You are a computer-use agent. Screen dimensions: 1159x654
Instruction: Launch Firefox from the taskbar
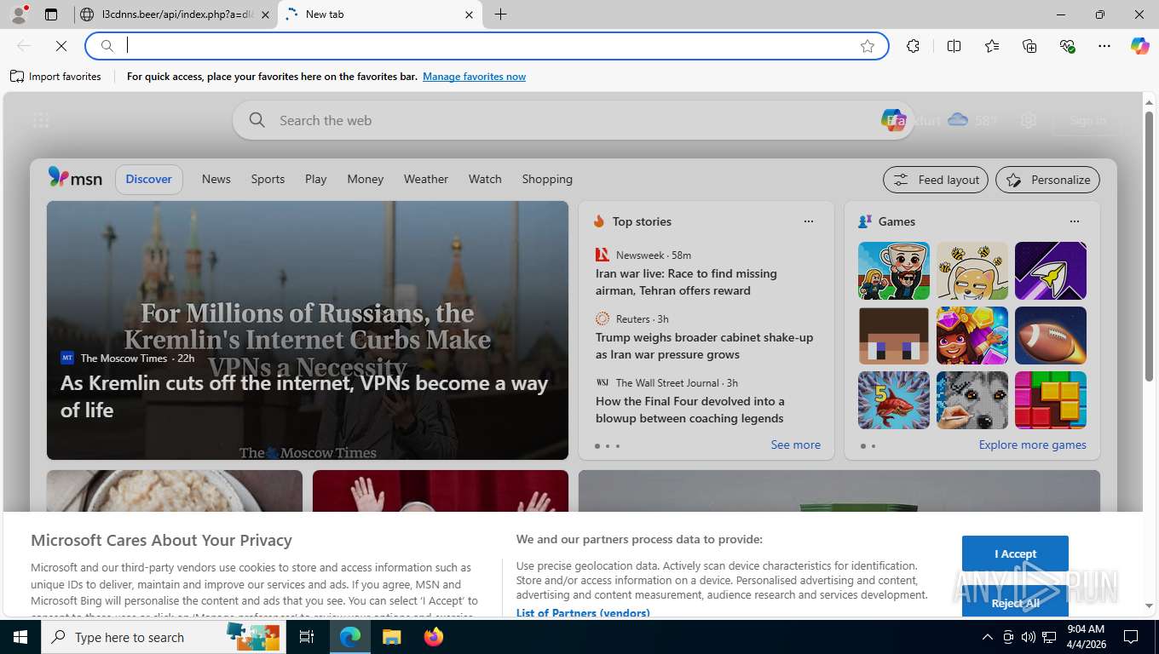click(x=434, y=637)
